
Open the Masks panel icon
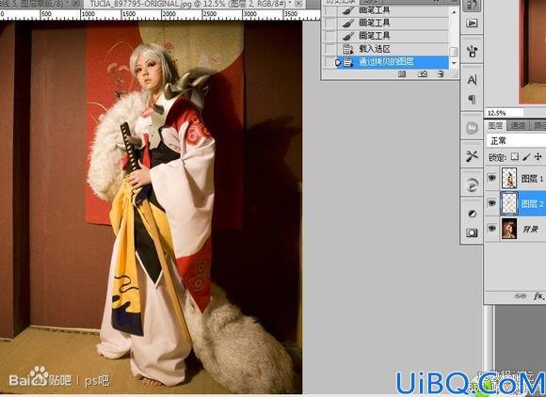[472, 232]
